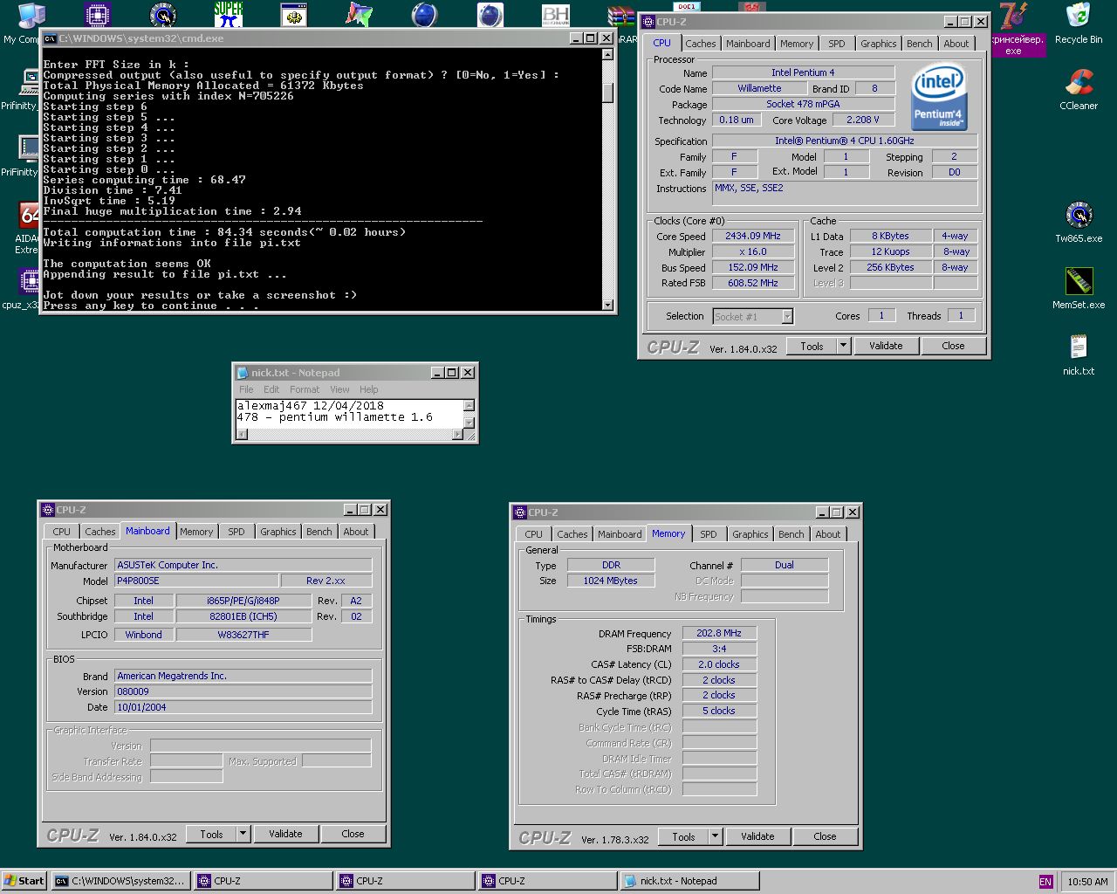The height and width of the screenshot is (894, 1117).
Task: Select the clock-face icon on the desktop's top row
Action: pos(163,15)
